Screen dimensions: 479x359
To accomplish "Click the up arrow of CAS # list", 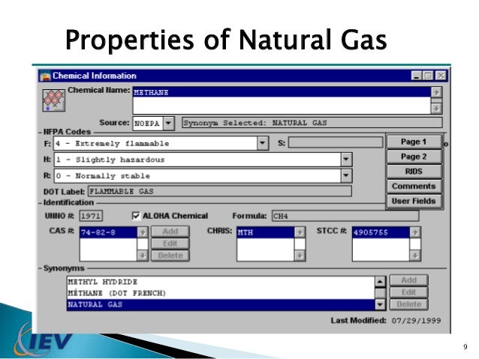I will (x=143, y=232).
